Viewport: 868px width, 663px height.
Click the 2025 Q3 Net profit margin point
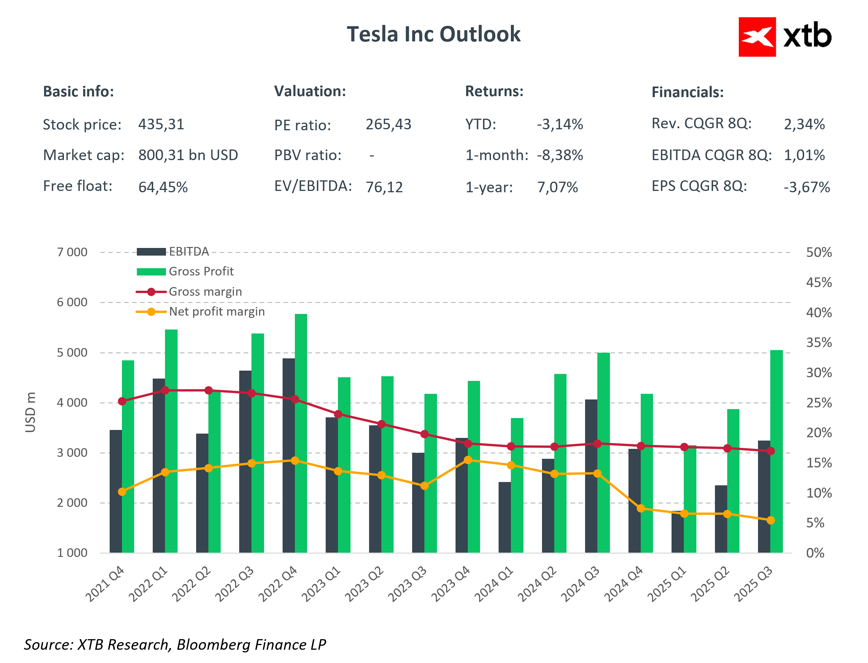[770, 520]
